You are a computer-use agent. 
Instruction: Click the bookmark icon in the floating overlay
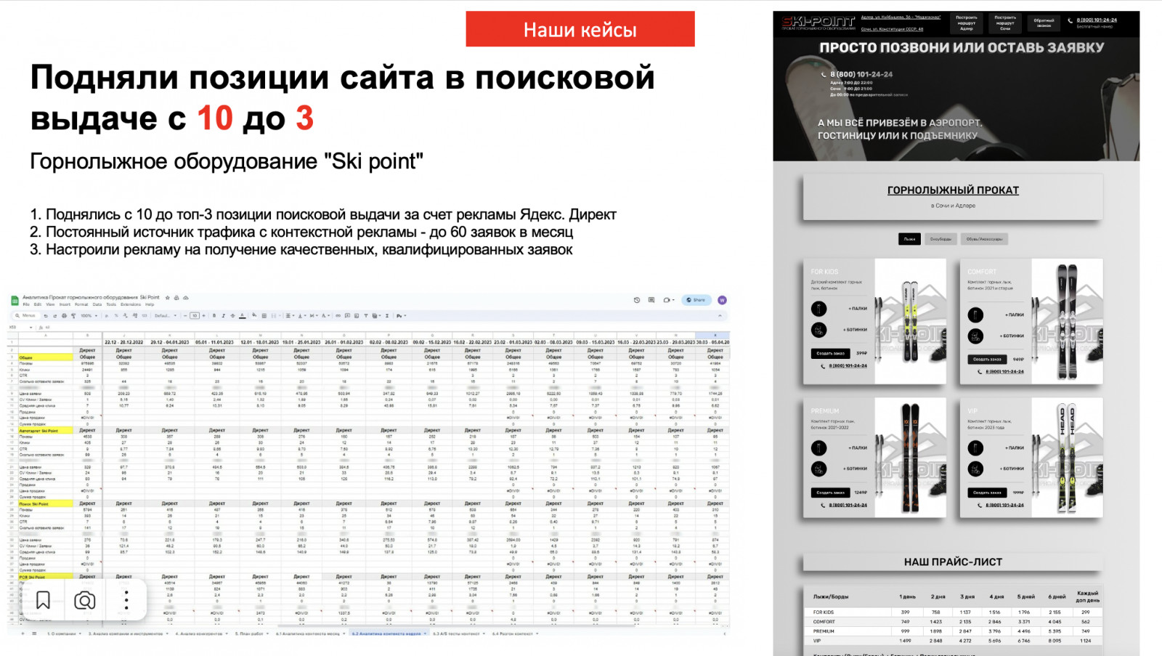pos(43,600)
